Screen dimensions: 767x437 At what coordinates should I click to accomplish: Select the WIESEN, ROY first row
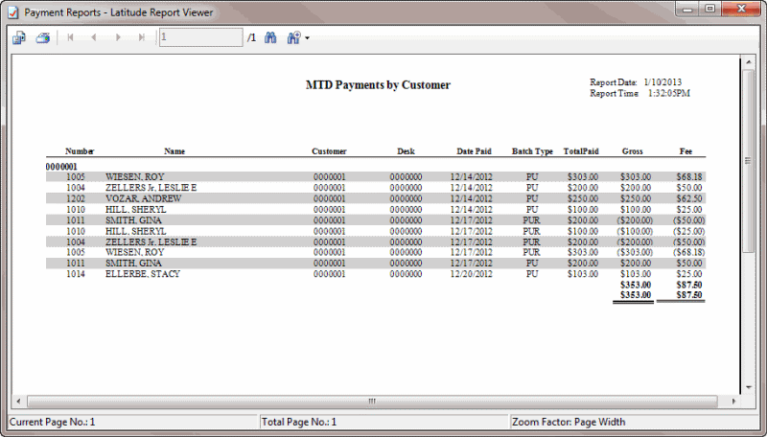[135, 177]
